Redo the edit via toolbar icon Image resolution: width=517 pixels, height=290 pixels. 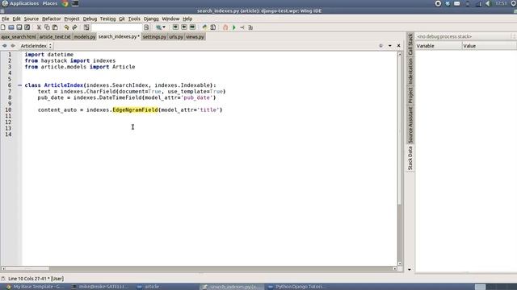pos(74,27)
